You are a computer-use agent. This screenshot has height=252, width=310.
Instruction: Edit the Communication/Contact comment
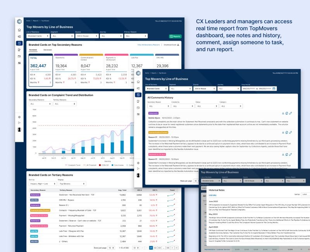pos(290,133)
